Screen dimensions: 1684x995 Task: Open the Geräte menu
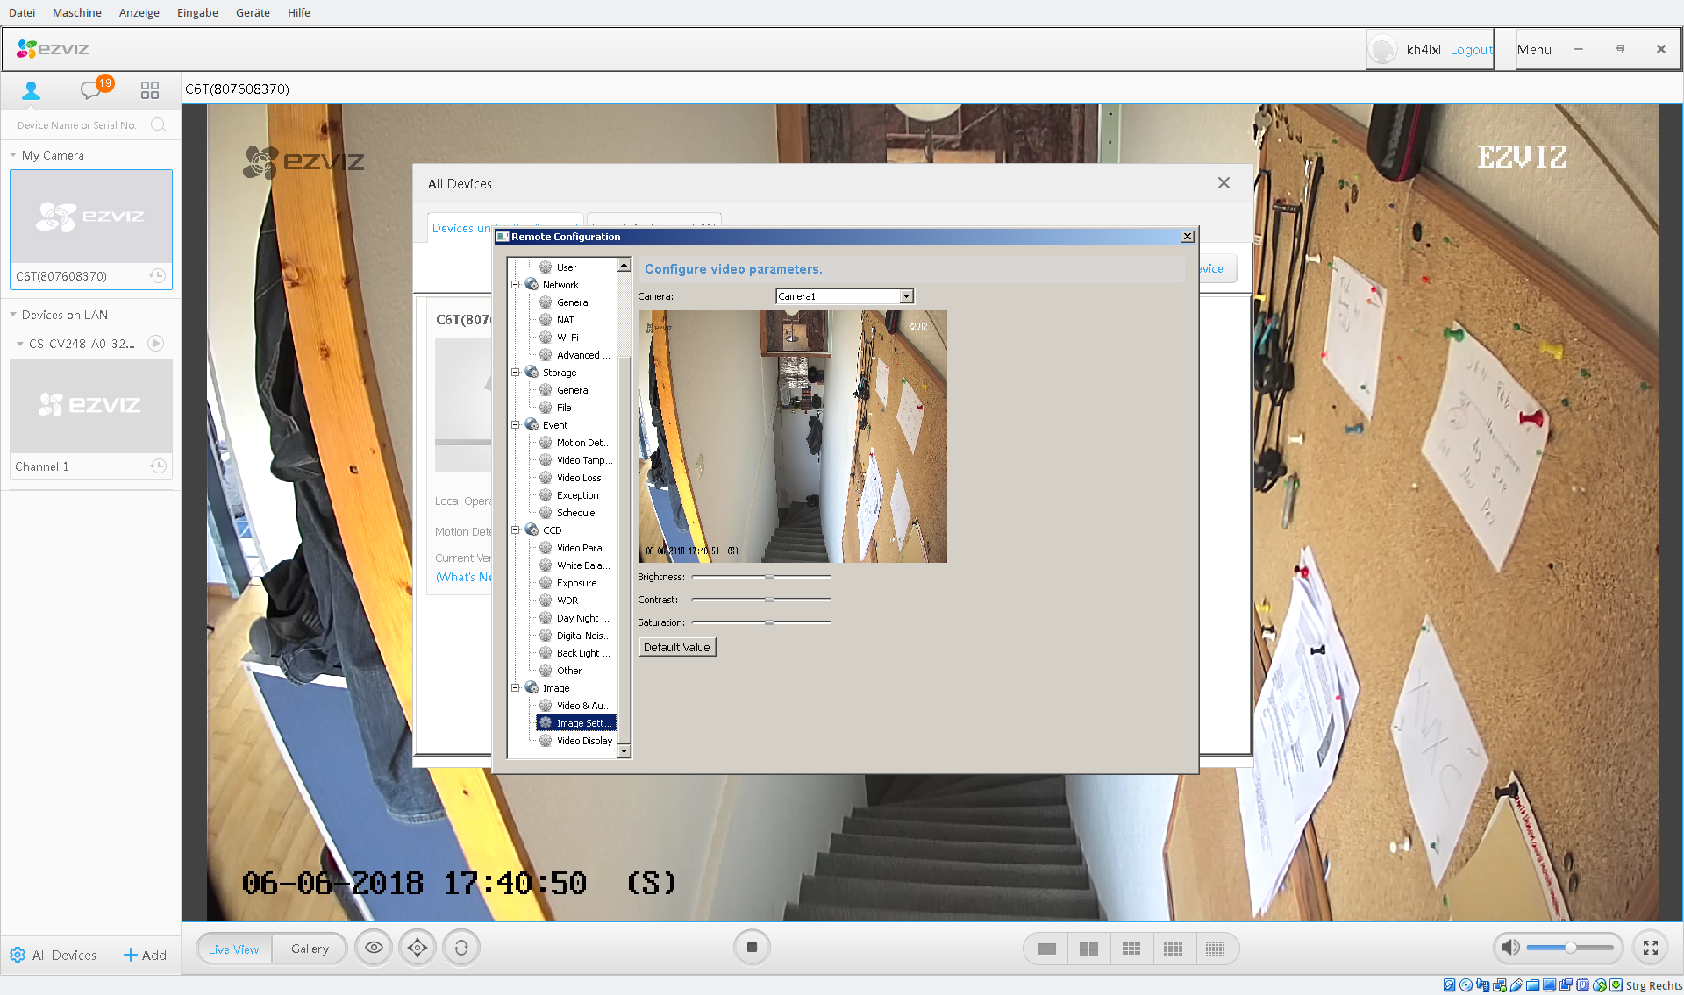[x=253, y=12]
